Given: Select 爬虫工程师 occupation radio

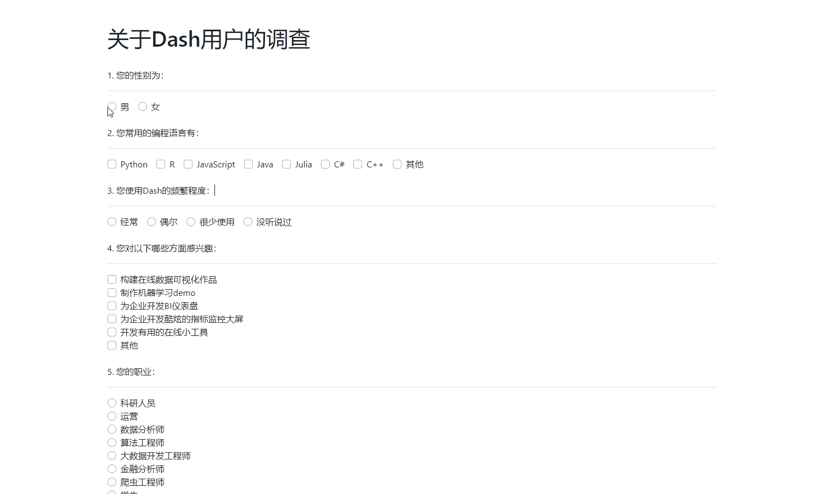Looking at the screenshot, I should click(112, 482).
